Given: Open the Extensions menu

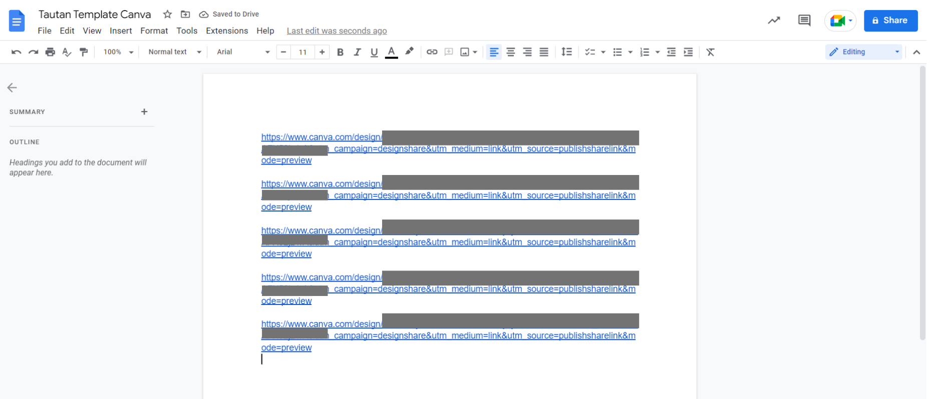Looking at the screenshot, I should pos(227,31).
